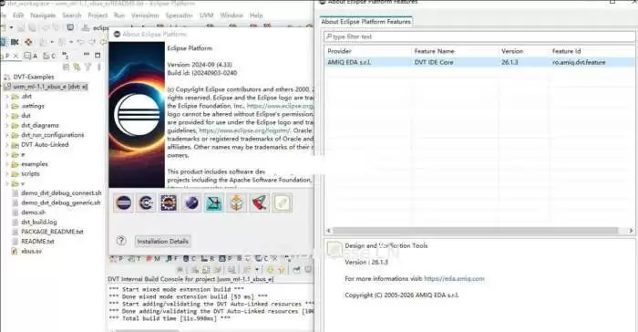
Task: Open the Project menu
Action: [98, 16]
